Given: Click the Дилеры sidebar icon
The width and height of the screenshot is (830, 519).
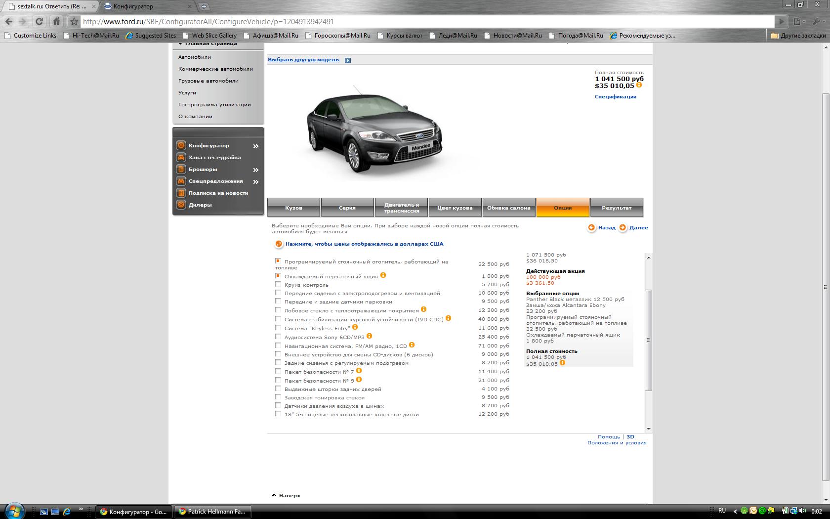Looking at the screenshot, I should coord(181,205).
